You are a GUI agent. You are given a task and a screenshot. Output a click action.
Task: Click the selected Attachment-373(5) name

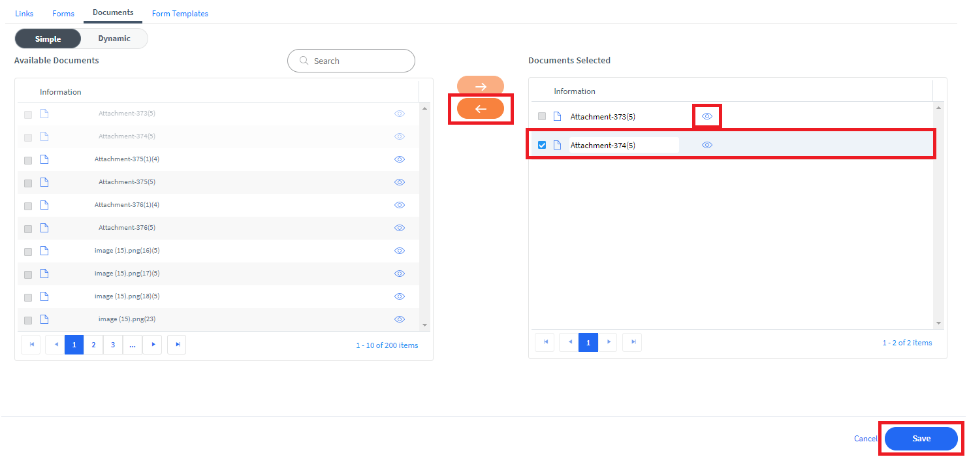point(603,117)
